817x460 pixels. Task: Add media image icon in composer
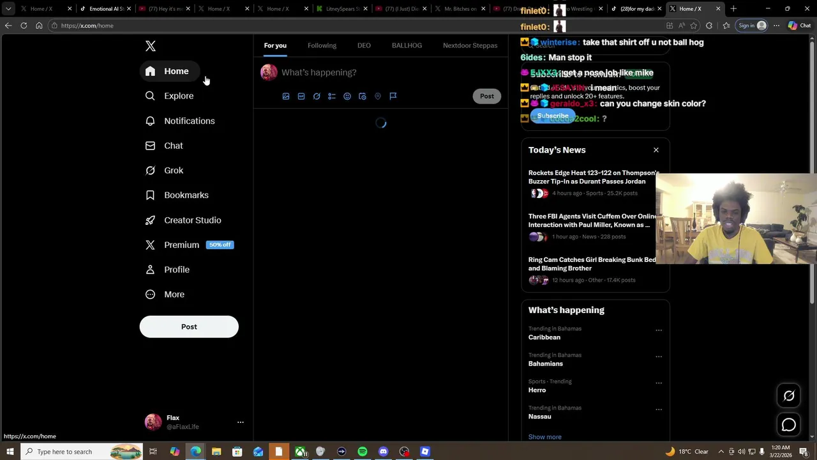[x=286, y=96]
